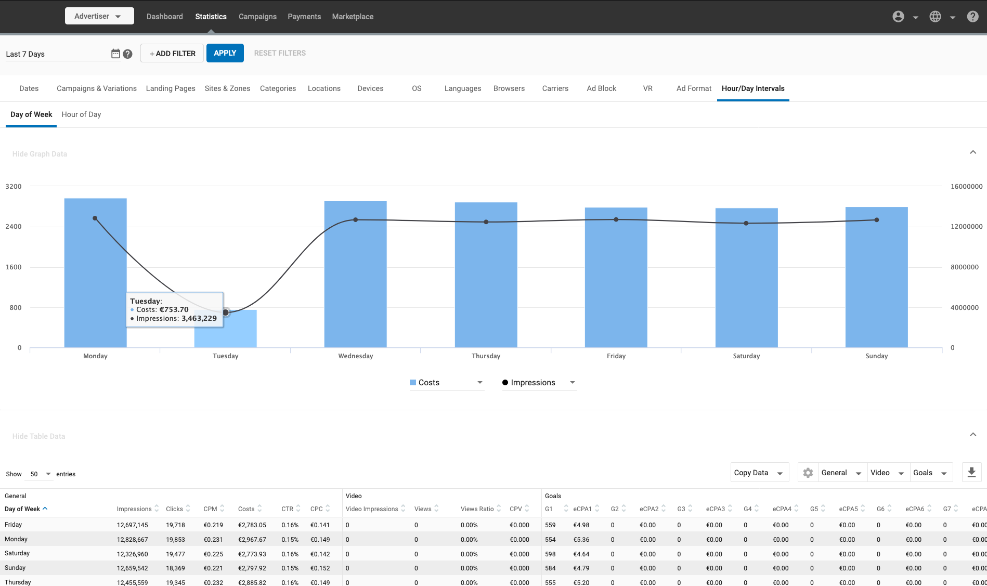Screen dimensions: 987x586
Task: Open the user account icon menu
Action: pyautogui.click(x=898, y=17)
